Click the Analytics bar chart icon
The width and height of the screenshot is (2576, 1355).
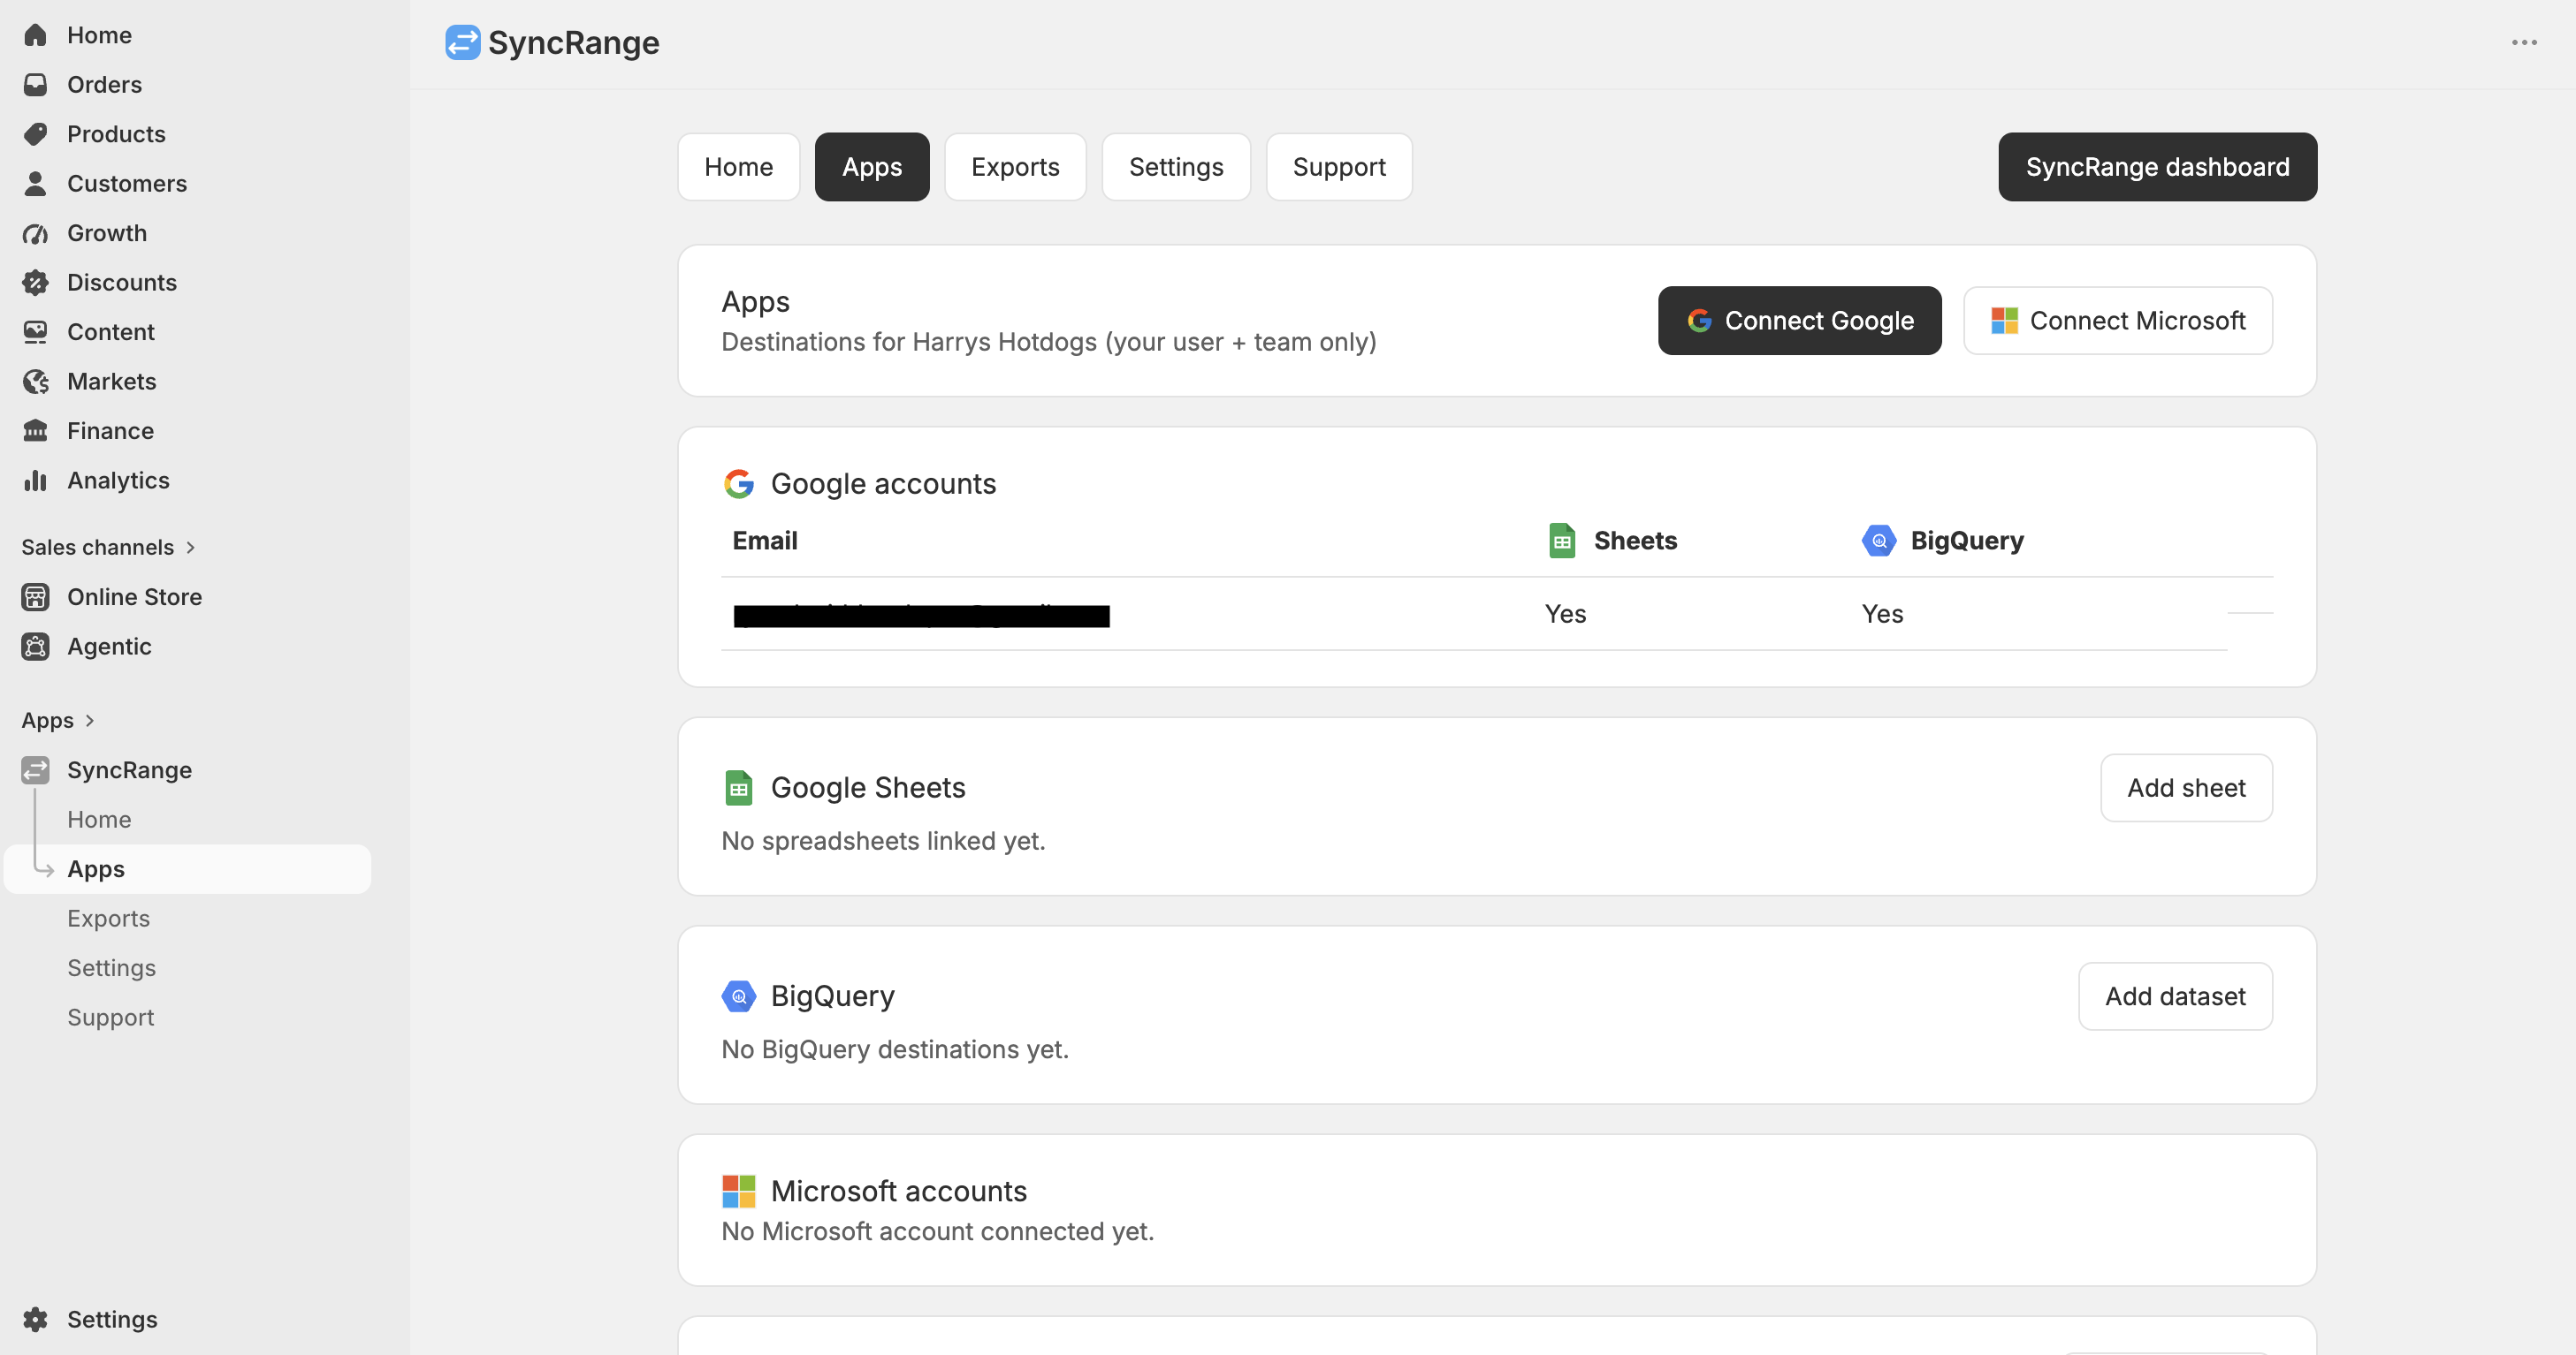[x=35, y=480]
